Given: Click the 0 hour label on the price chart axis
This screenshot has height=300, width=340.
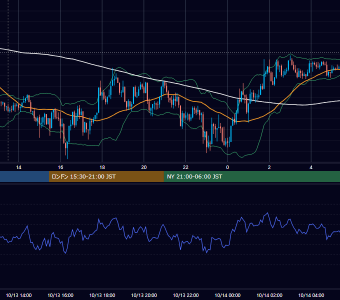Looking at the screenshot, I should point(227,167).
